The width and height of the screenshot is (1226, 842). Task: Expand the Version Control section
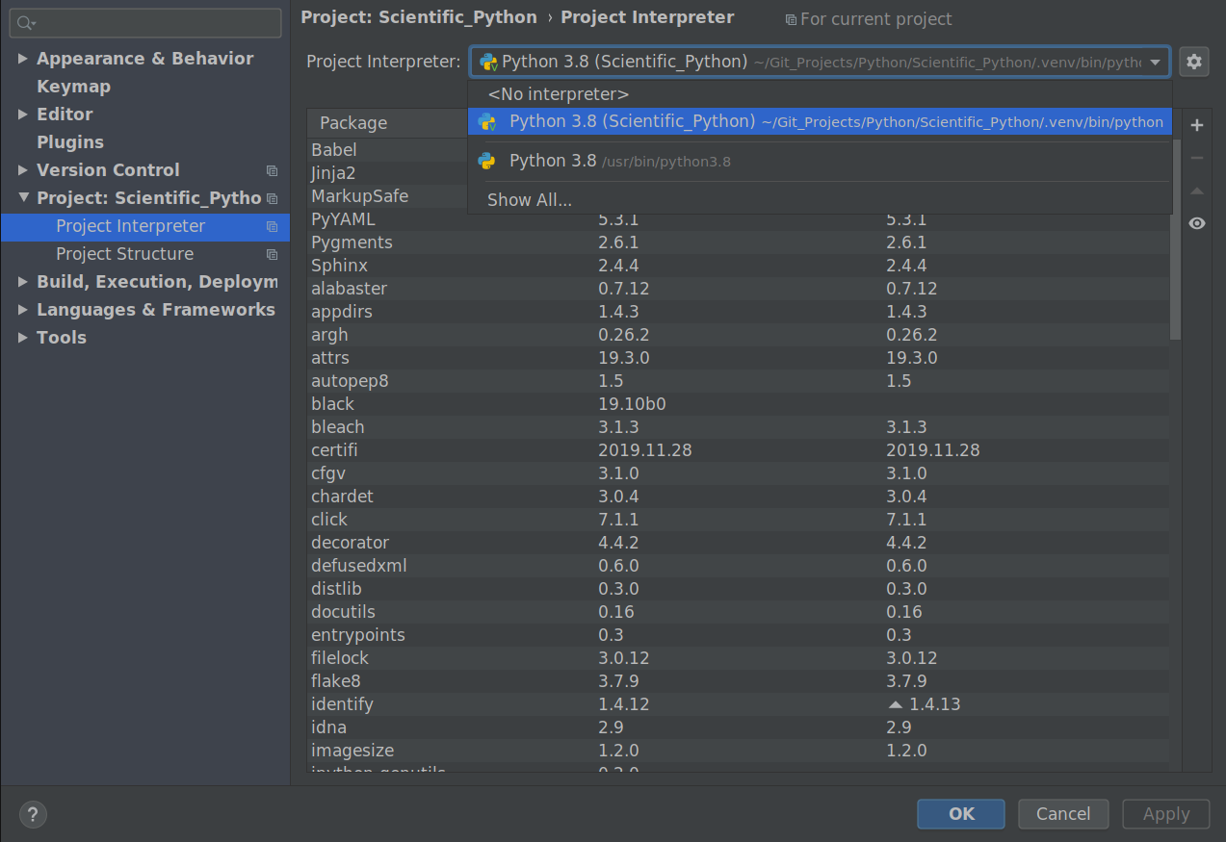click(23, 170)
